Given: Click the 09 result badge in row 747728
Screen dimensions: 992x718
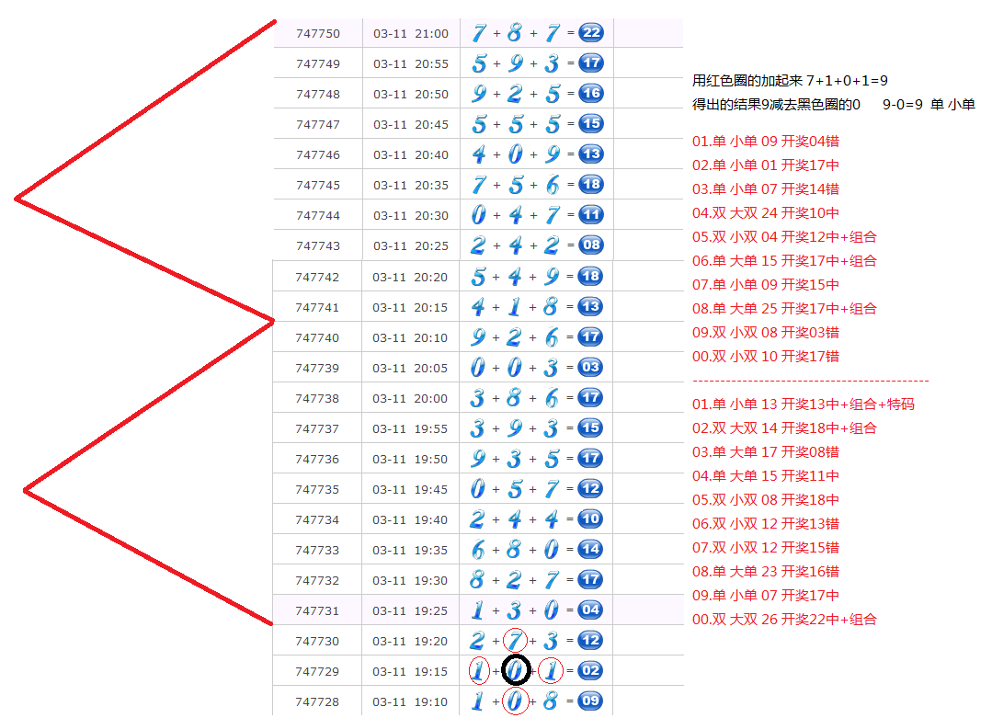Looking at the screenshot, I should [590, 701].
